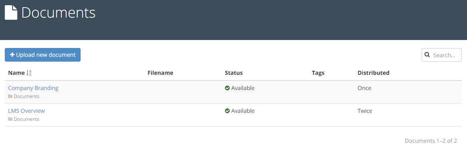Screen dimensions: 467x150
Task: Click the folder icon under Company Branding
Action: [10, 96]
